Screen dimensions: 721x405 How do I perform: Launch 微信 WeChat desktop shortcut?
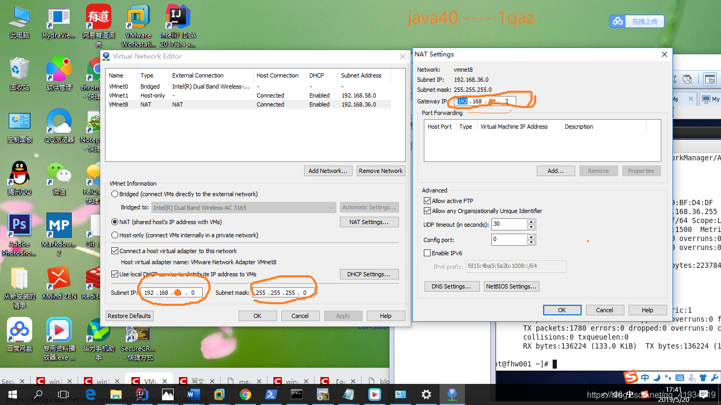click(59, 178)
